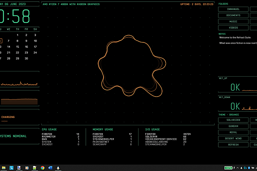The height and width of the screenshot is (171, 257).
Task: Click the Rainmeter droplet taskbar icon
Action: click(58, 167)
